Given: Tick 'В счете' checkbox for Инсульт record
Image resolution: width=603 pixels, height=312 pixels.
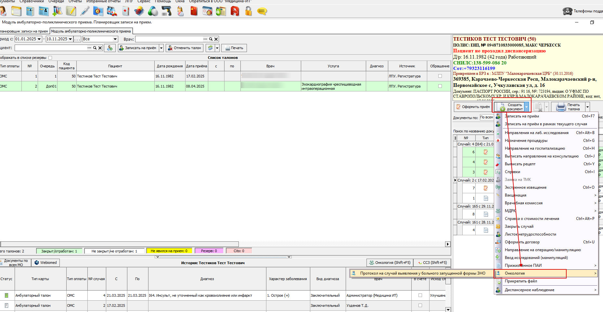Looking at the screenshot, I should pos(420,295).
